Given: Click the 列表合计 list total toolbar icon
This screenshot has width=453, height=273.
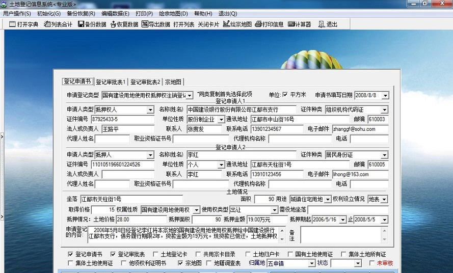Looking at the screenshot, I should pos(58,24).
